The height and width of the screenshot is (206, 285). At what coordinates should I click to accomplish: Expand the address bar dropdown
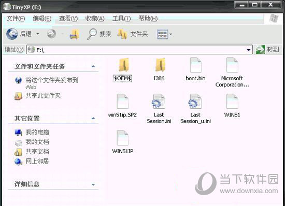click(248, 50)
